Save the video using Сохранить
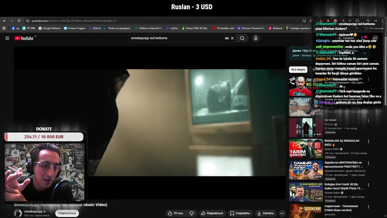387x218 pixels. coord(240,213)
